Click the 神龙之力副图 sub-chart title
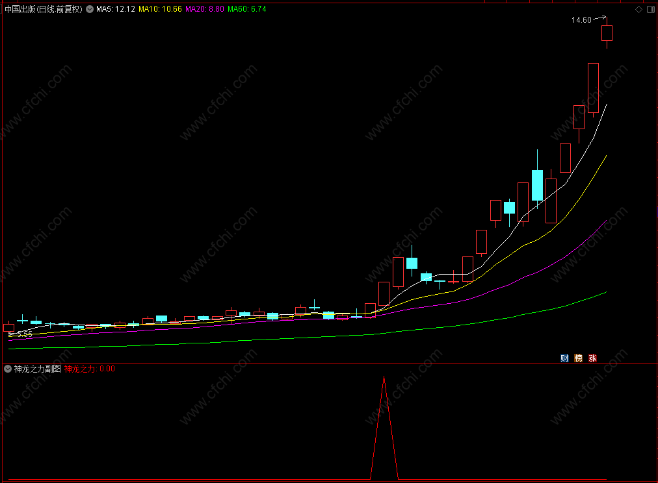 [38, 369]
